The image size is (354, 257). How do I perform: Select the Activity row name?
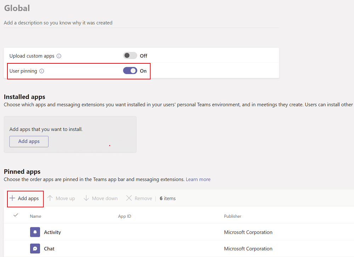[x=52, y=232]
